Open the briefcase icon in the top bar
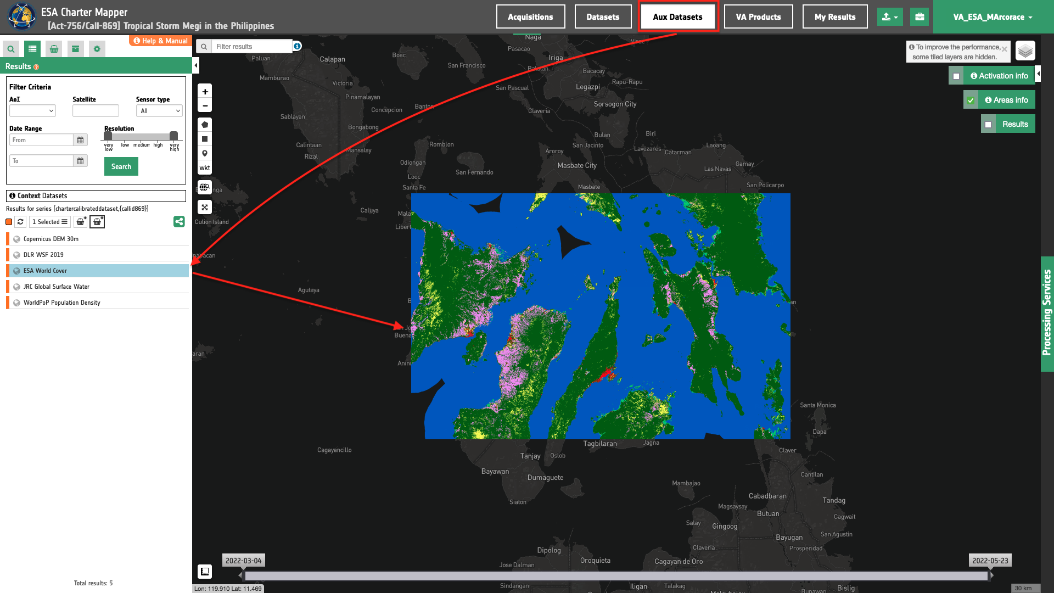 [920, 17]
